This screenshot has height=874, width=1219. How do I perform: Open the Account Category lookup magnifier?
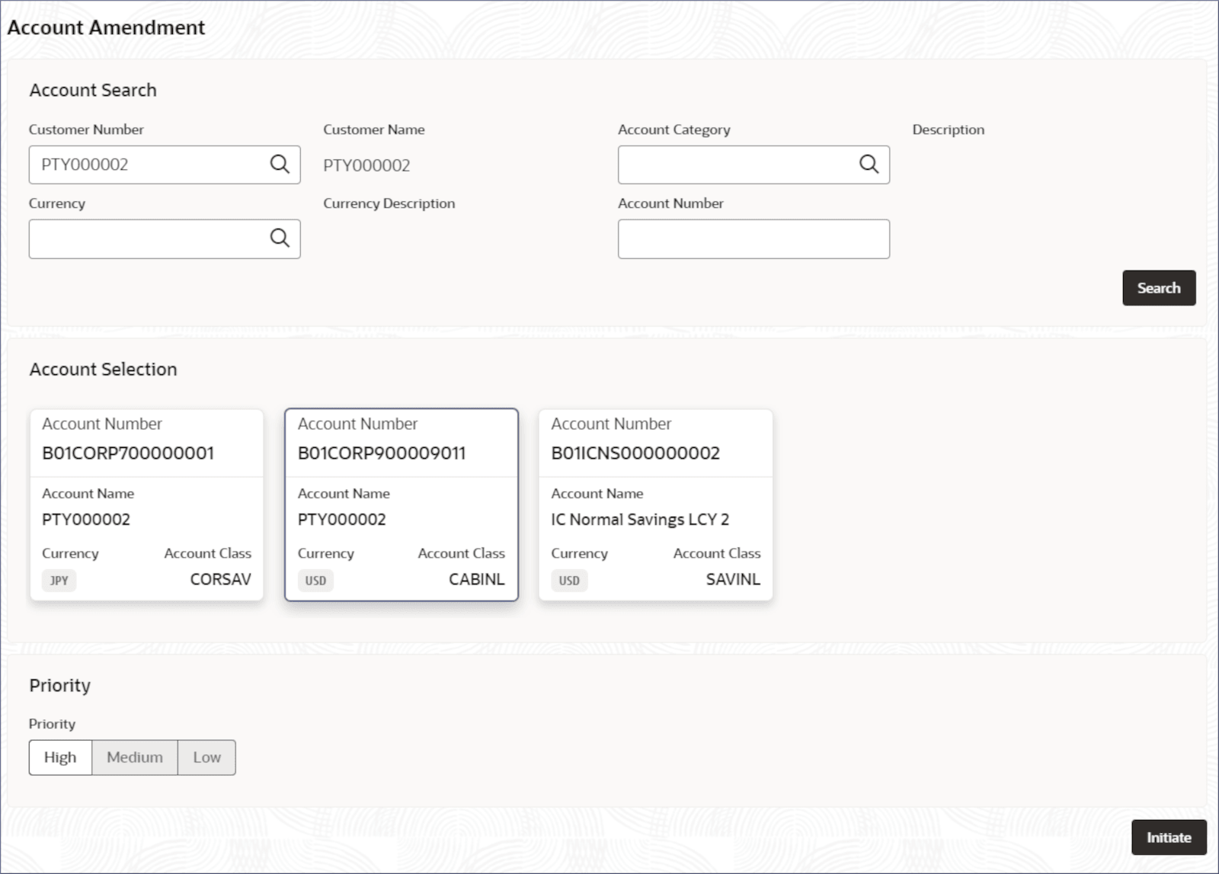pyautogui.click(x=869, y=164)
